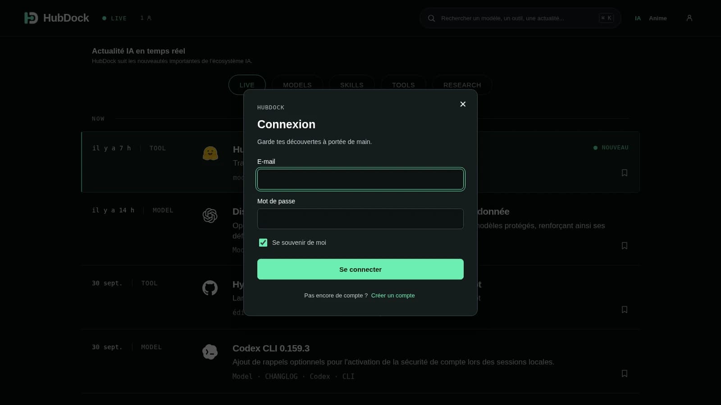Click the search magnifier icon
The width and height of the screenshot is (721, 405).
(431, 18)
